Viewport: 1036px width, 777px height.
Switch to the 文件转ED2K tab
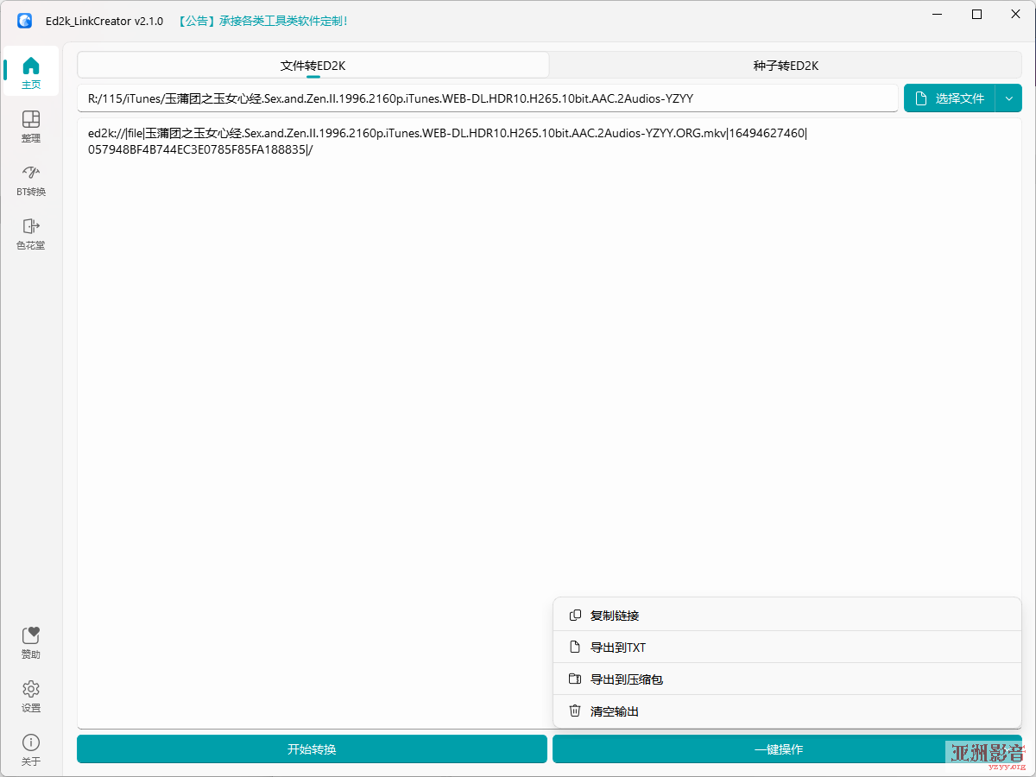tap(313, 66)
